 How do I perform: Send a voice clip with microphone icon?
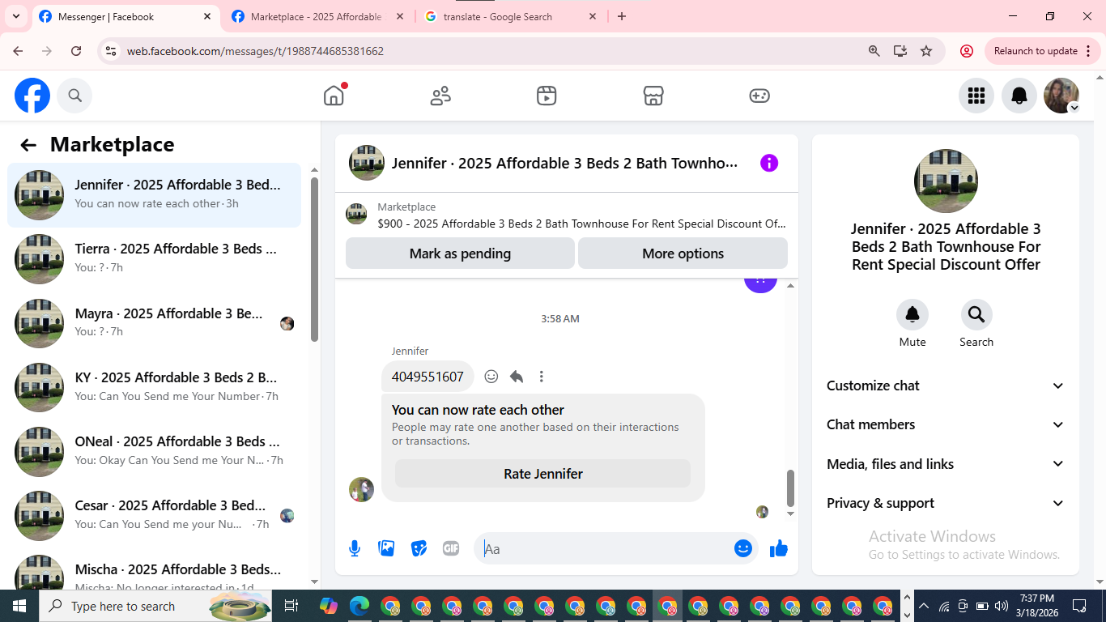(x=355, y=548)
